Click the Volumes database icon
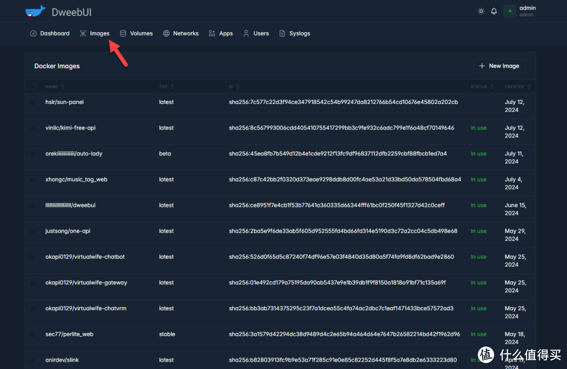This screenshot has height=369, width=567. point(123,34)
